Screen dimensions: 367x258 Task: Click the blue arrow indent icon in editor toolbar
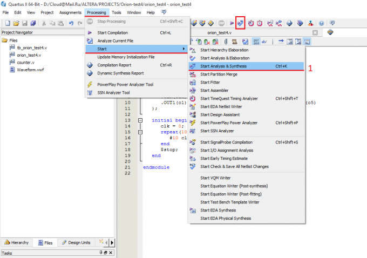point(281,42)
